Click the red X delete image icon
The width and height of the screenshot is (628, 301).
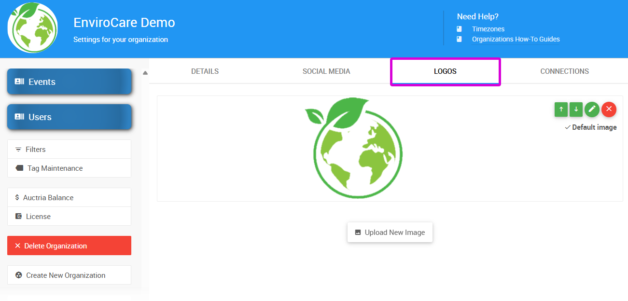(609, 109)
